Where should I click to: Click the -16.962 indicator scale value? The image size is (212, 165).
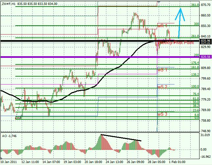click(205, 157)
